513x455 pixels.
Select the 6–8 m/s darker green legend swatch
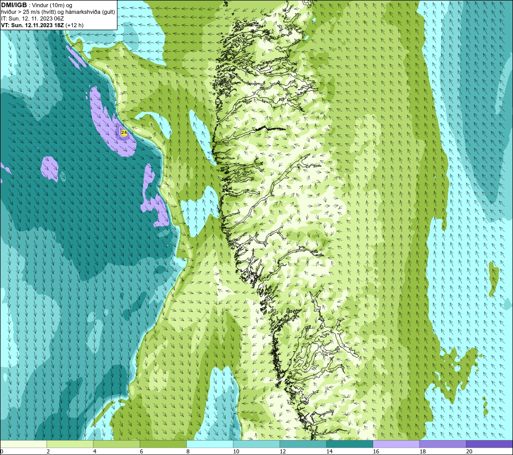click(x=163, y=444)
